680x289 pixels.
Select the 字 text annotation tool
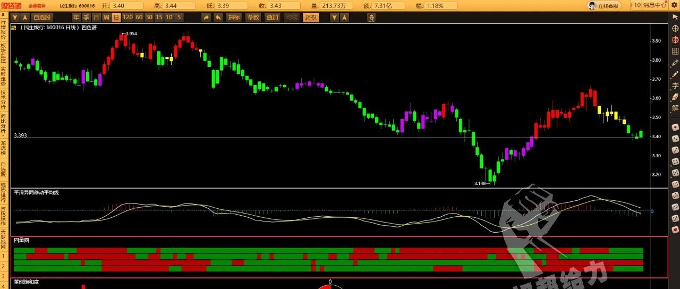(675, 86)
